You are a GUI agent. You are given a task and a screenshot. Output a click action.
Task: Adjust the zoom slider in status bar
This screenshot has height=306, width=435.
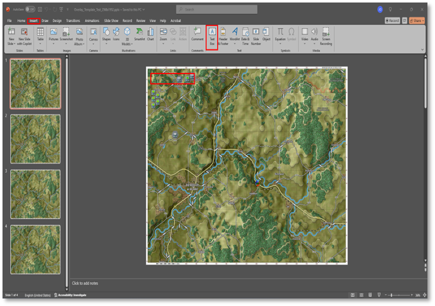click(x=392, y=295)
